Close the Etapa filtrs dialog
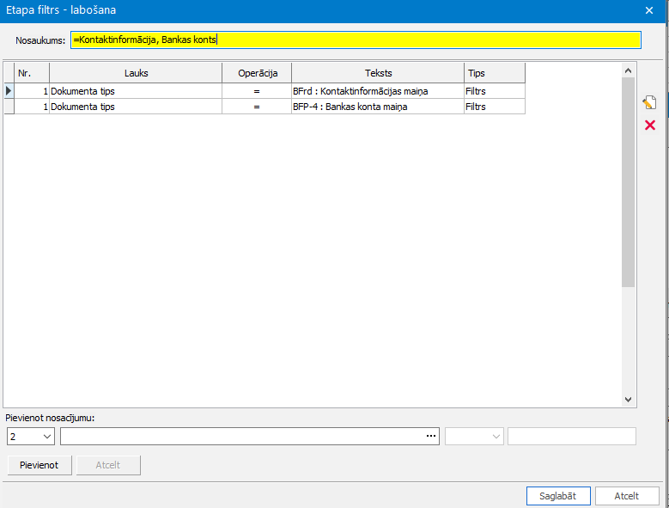This screenshot has height=508, width=669. point(649,10)
